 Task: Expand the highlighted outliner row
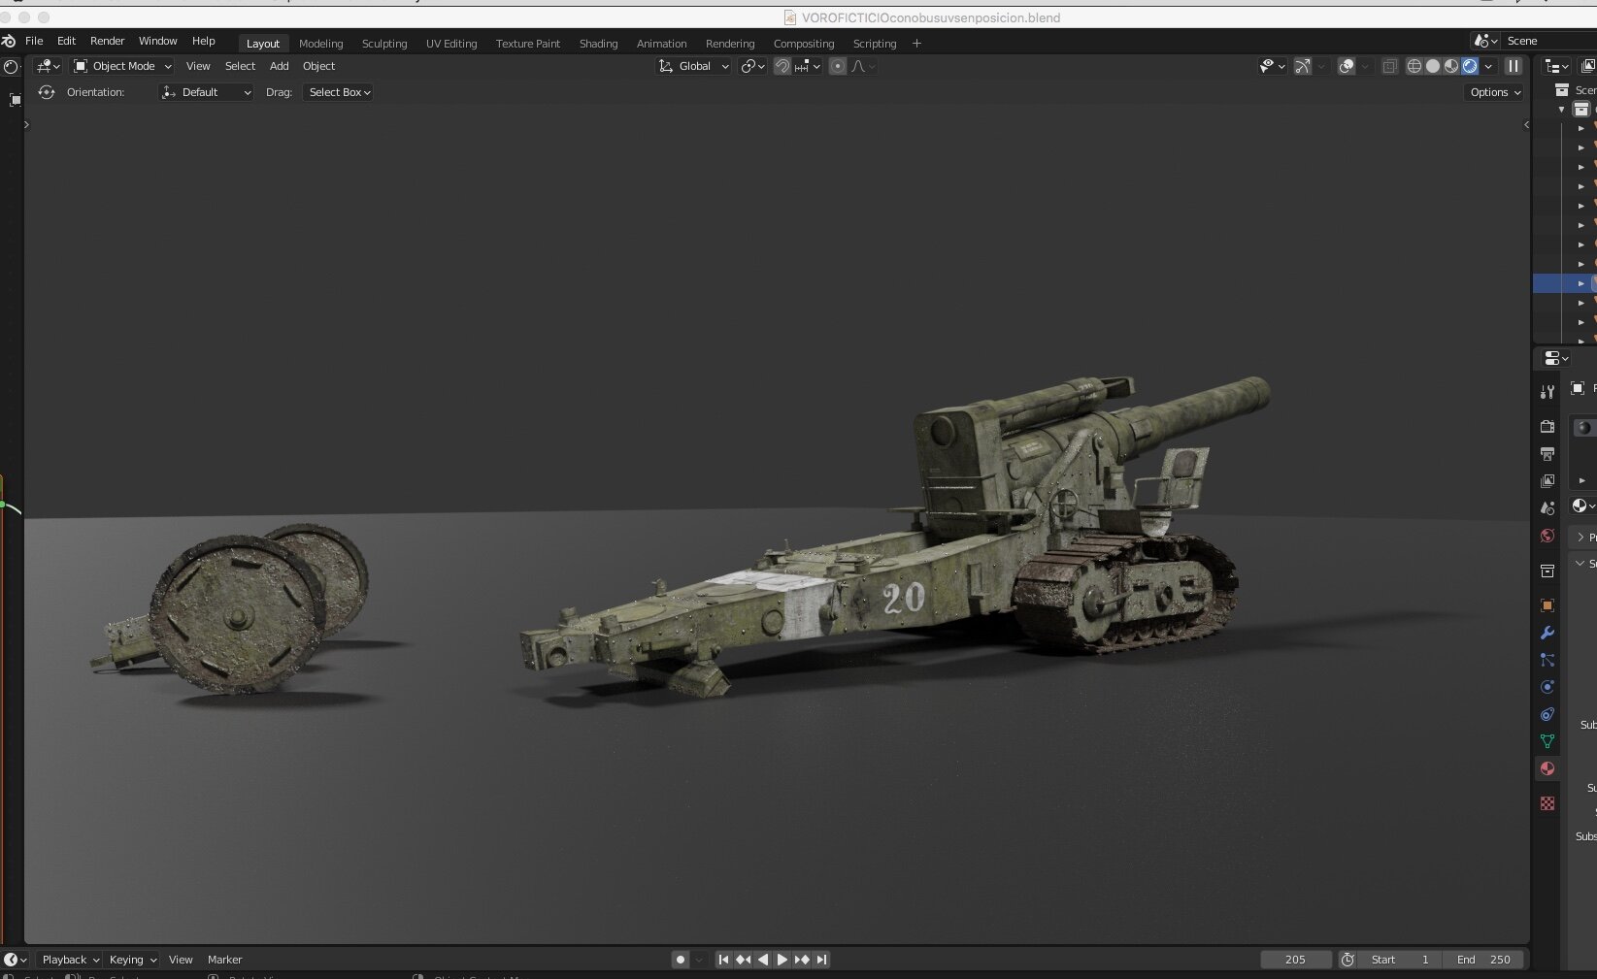click(1581, 283)
